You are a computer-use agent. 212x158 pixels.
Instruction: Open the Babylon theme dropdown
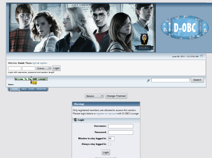point(94,96)
